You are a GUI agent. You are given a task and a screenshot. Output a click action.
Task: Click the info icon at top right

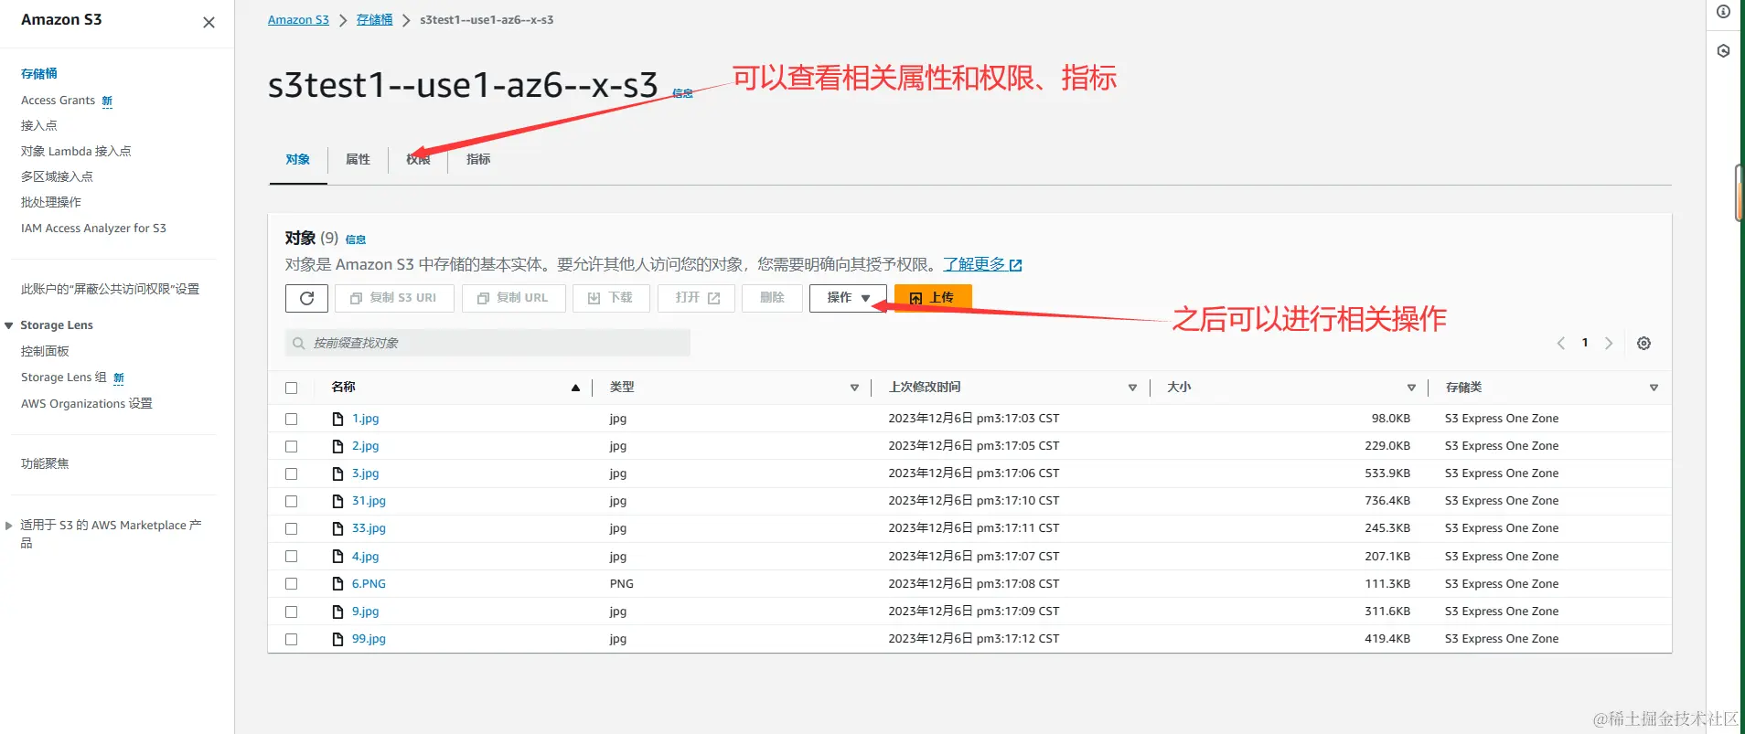coord(1723,12)
